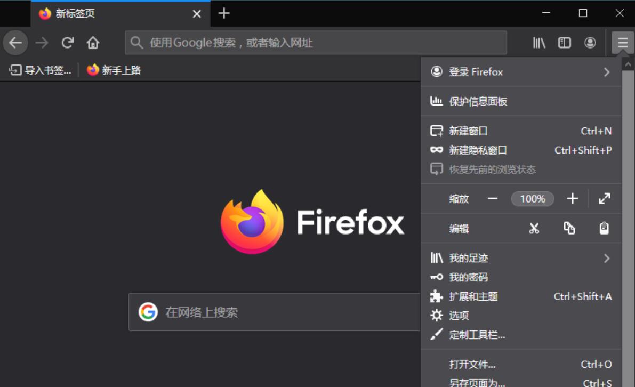Navigate back with the left arrow

click(x=15, y=43)
